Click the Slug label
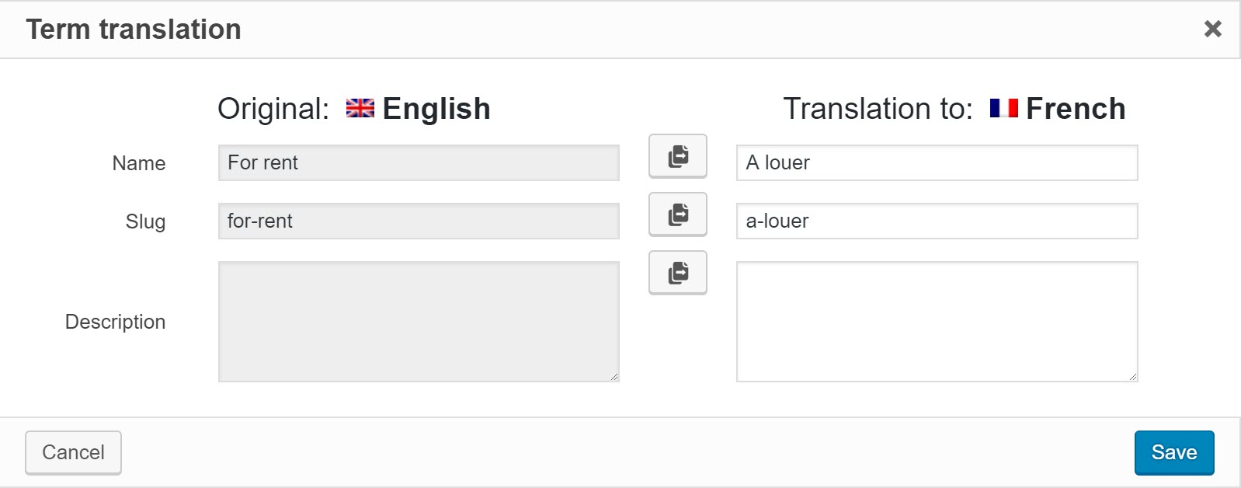 [x=145, y=221]
